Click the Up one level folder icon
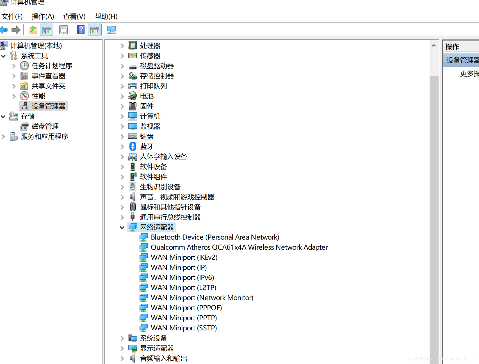The height and width of the screenshot is (364, 479). coord(33,30)
